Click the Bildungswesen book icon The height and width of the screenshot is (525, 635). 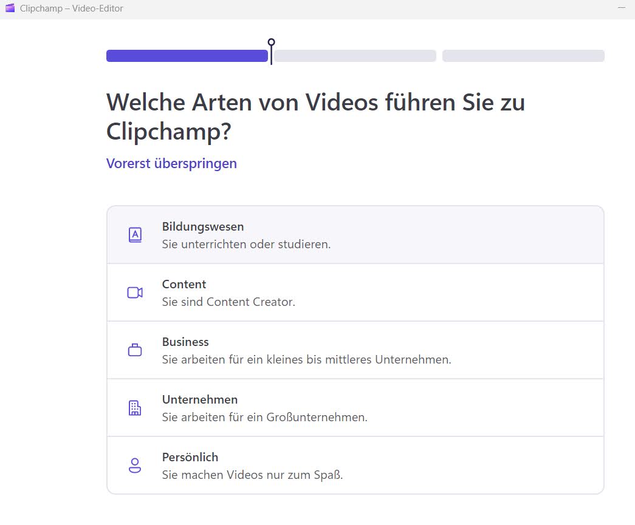pyautogui.click(x=134, y=234)
